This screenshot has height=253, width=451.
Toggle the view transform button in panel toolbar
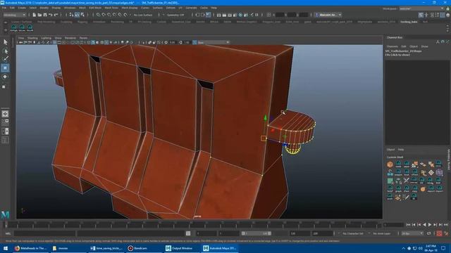tap(194, 42)
